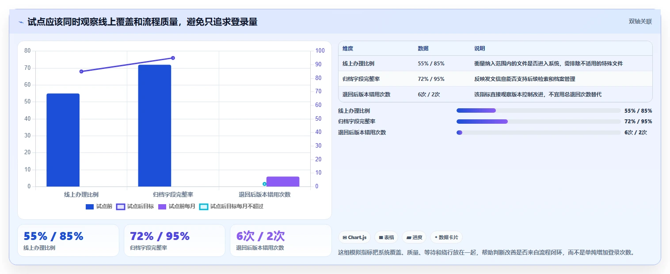Click the 维度 table column header
670x274 pixels.
(x=348, y=49)
